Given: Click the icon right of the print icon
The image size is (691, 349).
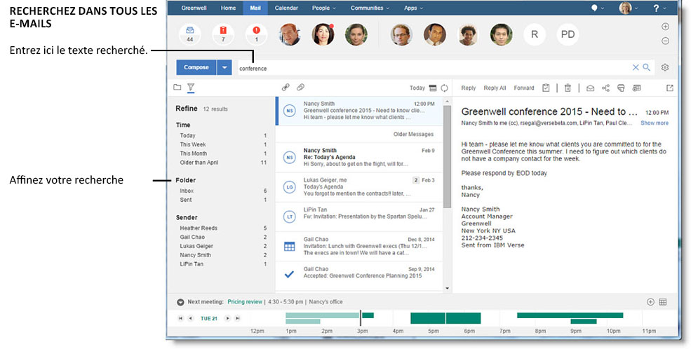Looking at the screenshot, I should point(636,88).
